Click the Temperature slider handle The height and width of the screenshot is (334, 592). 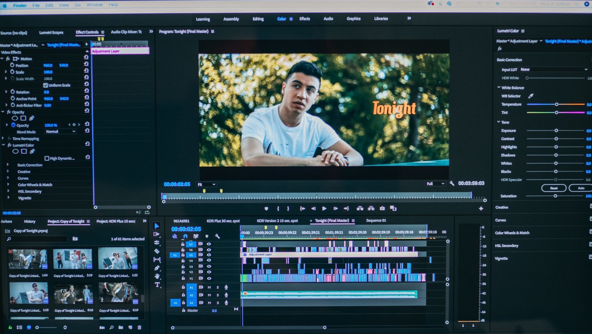point(556,104)
